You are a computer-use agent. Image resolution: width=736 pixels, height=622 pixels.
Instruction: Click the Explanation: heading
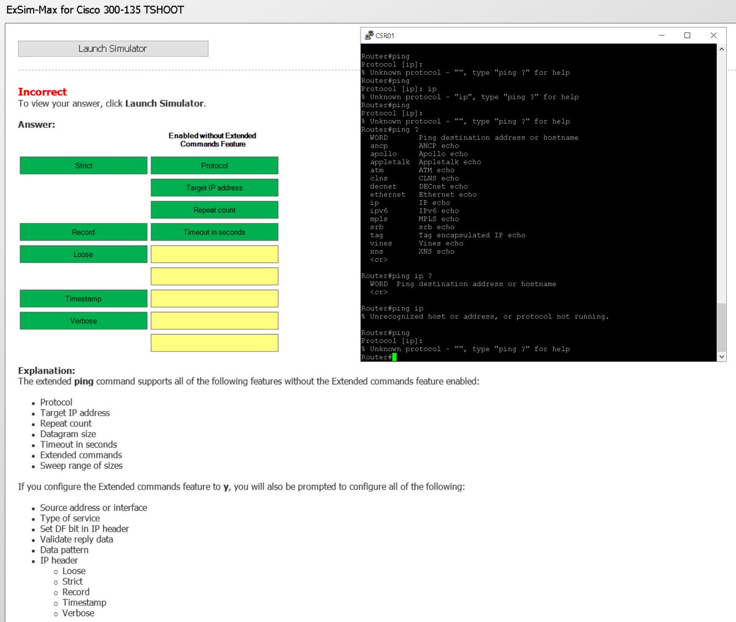[x=47, y=370]
